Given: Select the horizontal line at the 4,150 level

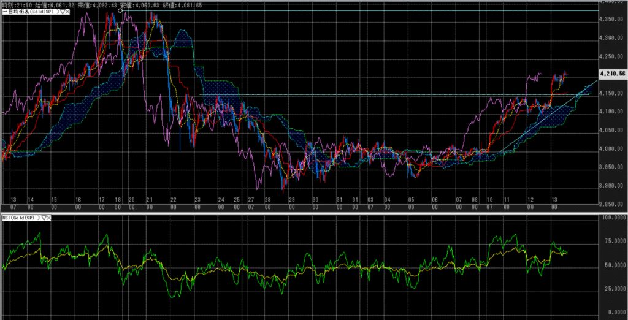Looking at the screenshot, I should [368, 94].
